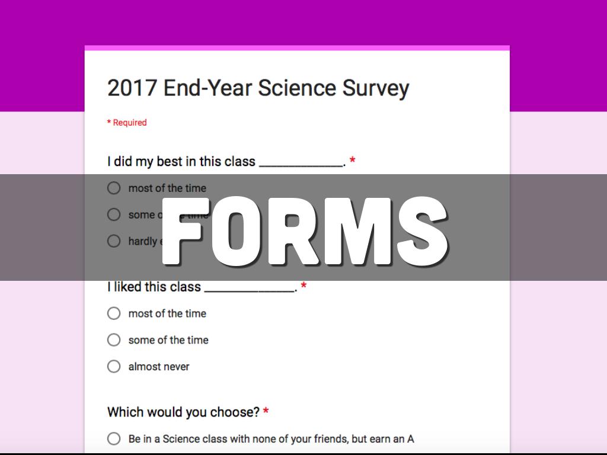
Task: Click the red asterisk after "I did my best" question
Action: pyautogui.click(x=353, y=161)
